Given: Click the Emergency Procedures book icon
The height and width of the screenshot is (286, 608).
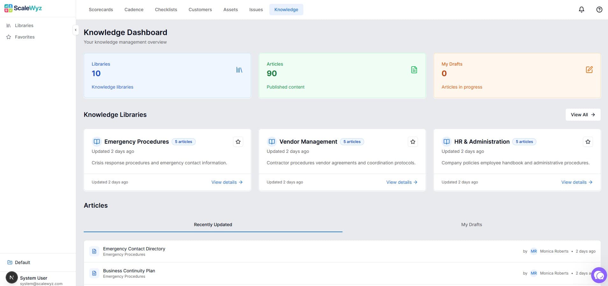Looking at the screenshot, I should click(x=97, y=141).
